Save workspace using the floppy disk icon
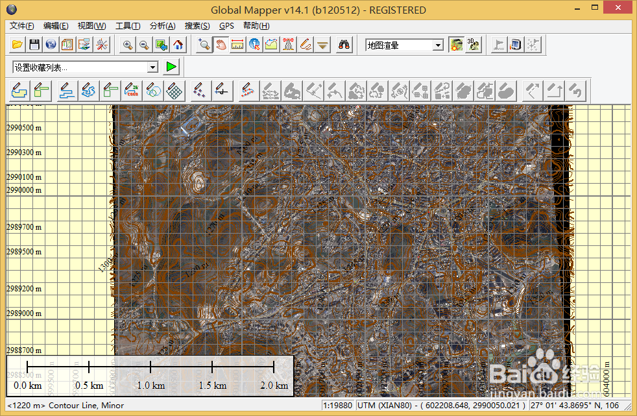 coord(34,45)
